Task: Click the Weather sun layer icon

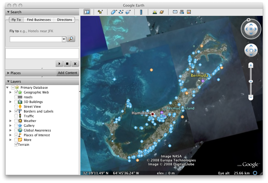Action: [20, 121]
